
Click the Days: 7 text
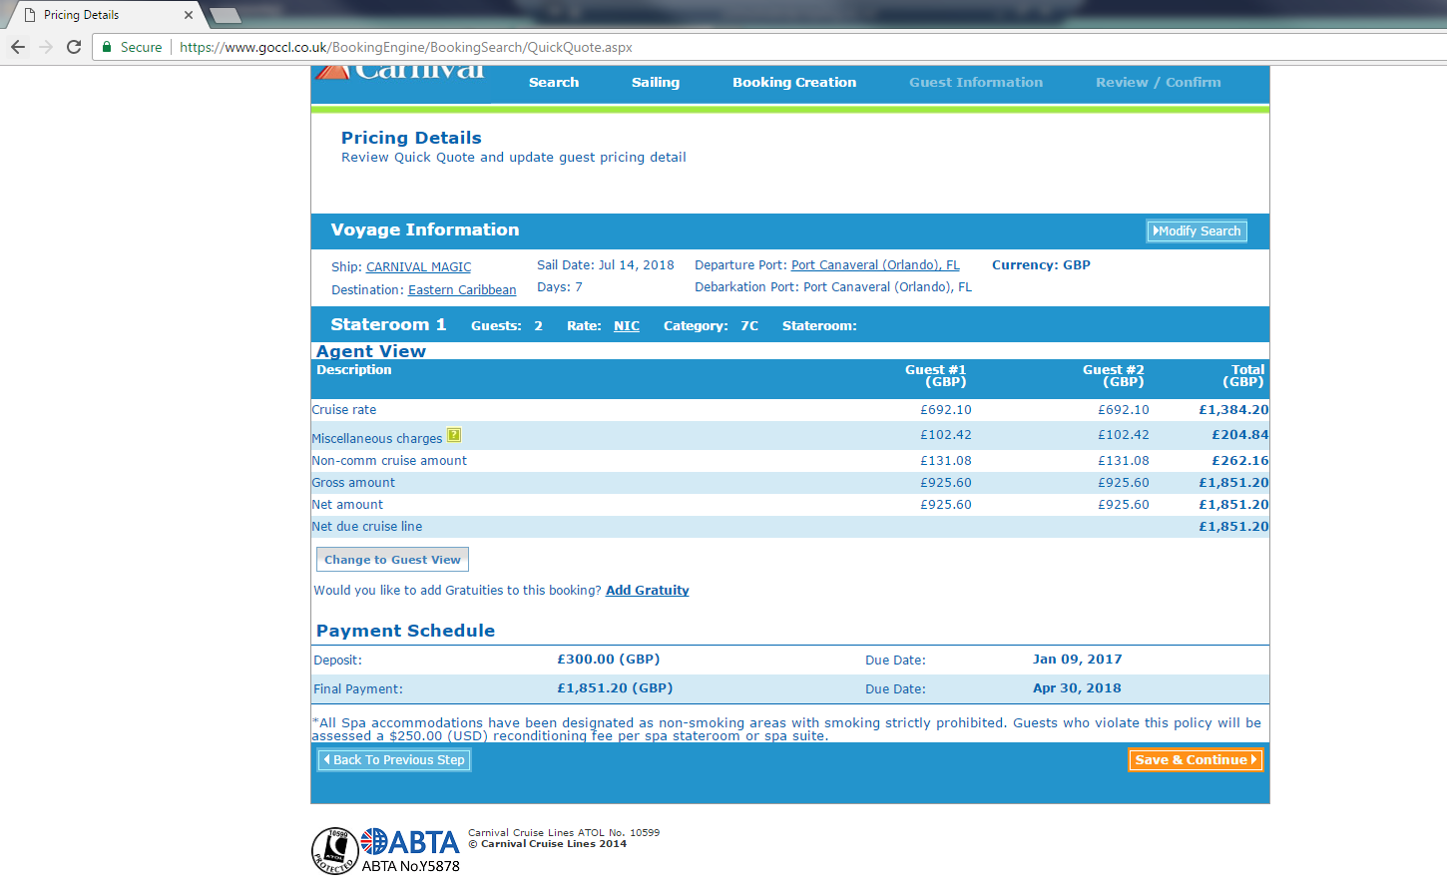click(x=560, y=287)
